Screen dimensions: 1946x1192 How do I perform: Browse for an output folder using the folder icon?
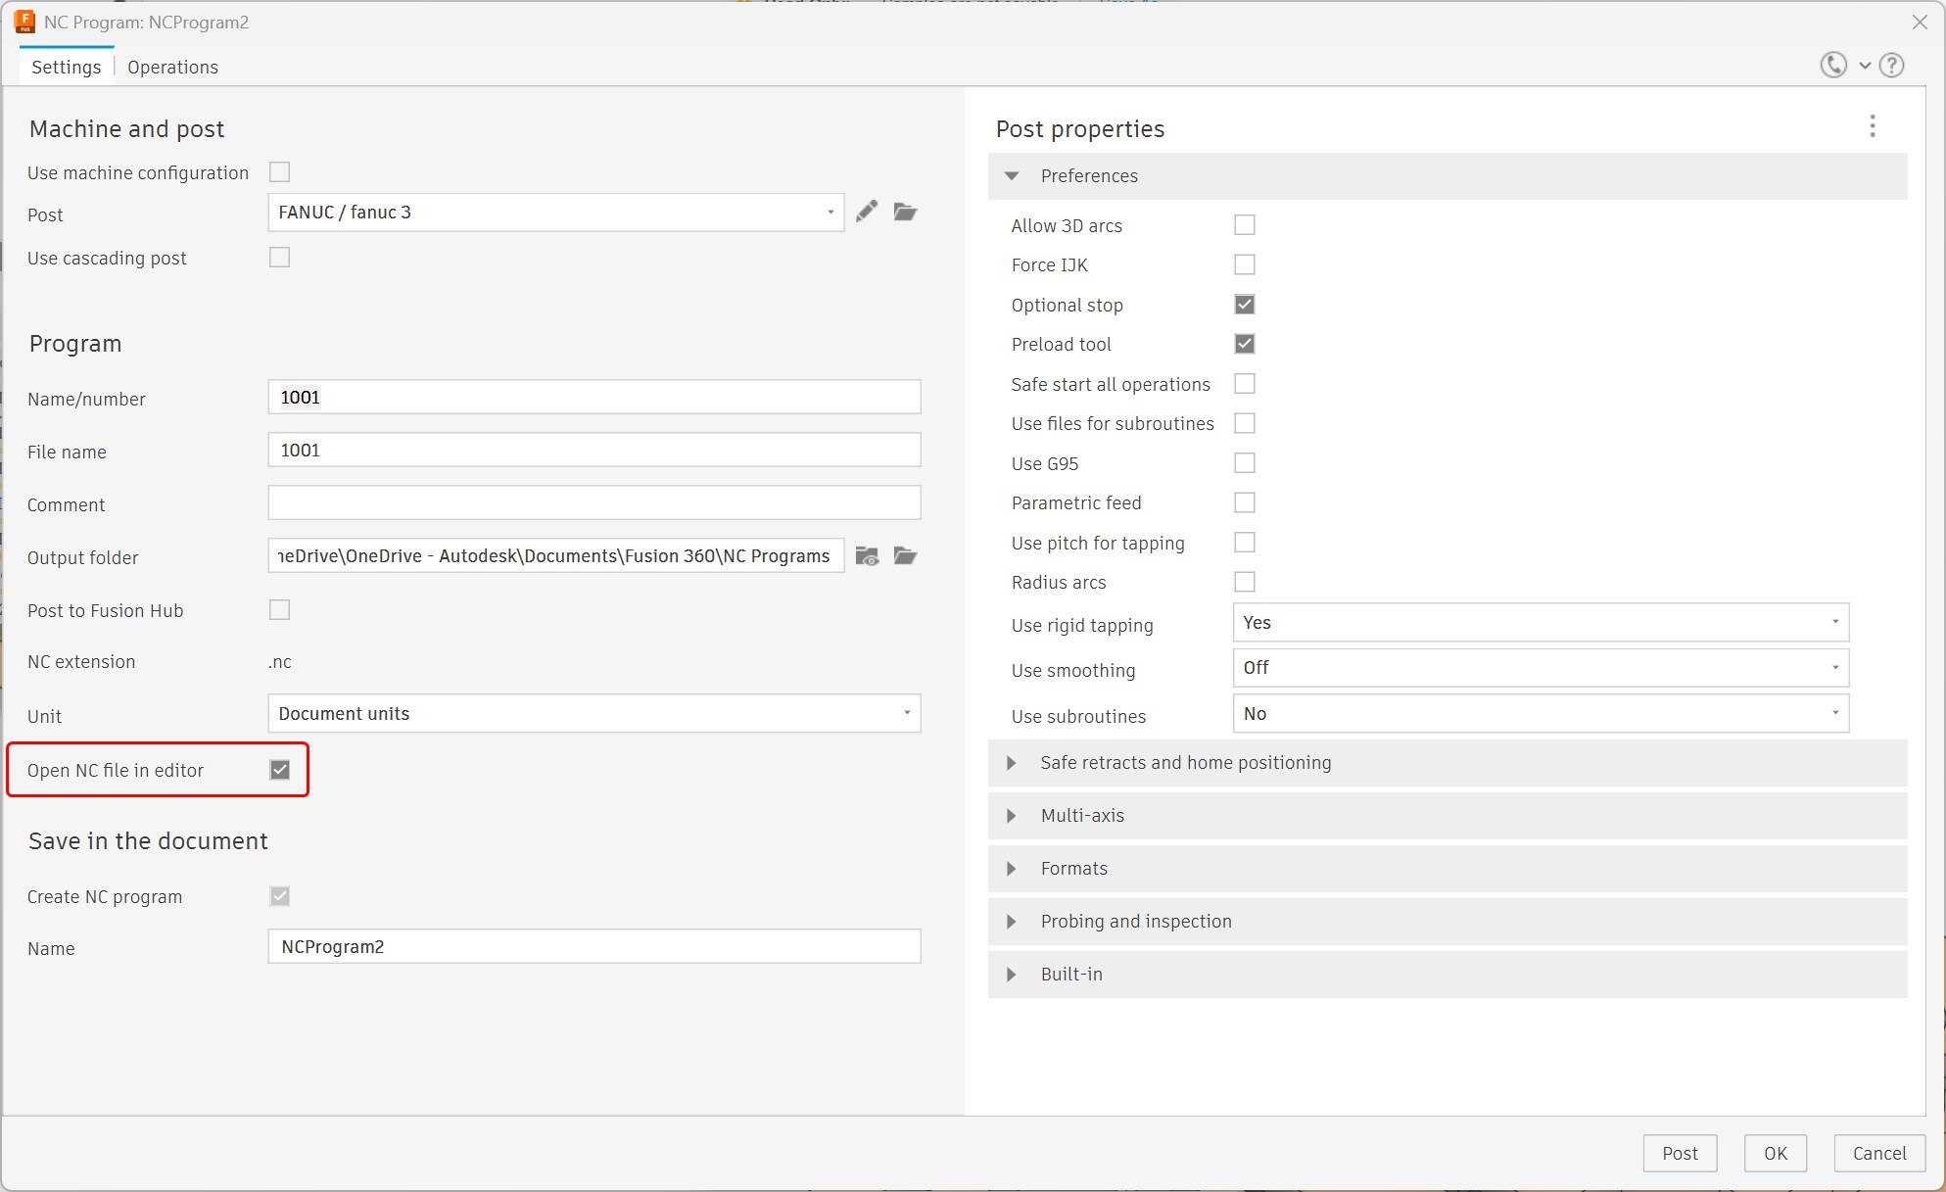click(x=905, y=556)
